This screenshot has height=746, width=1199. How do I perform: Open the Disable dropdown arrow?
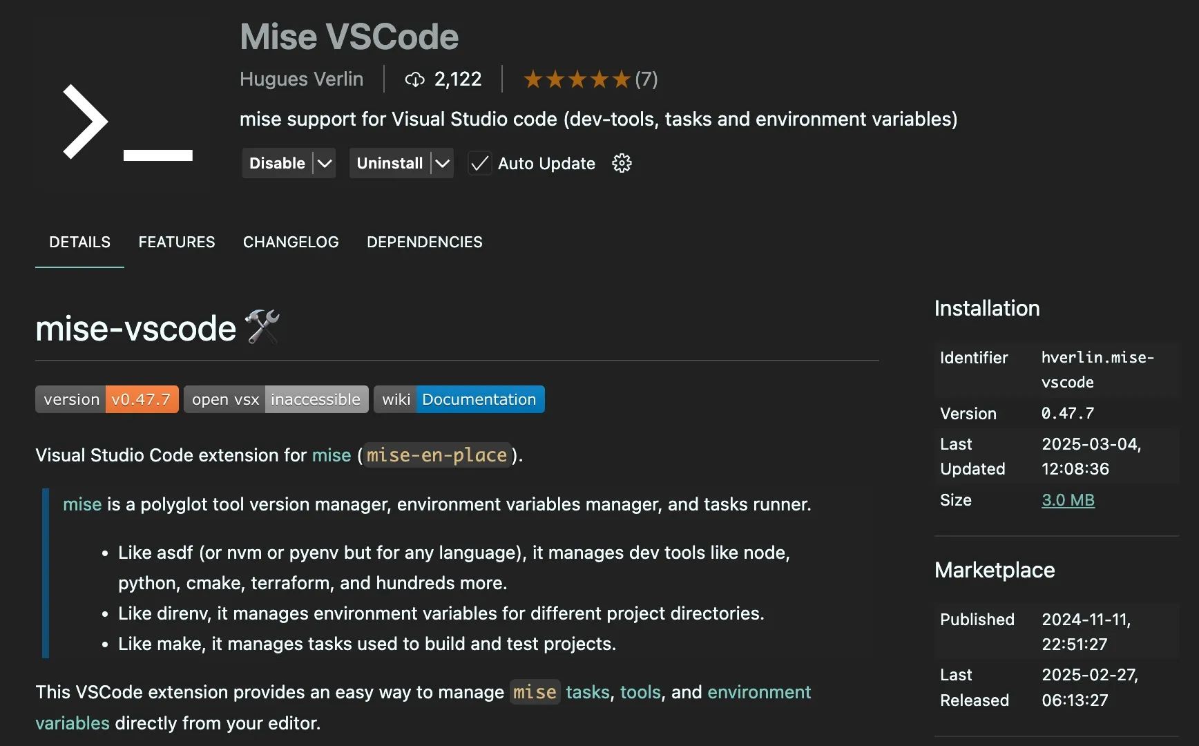click(x=324, y=163)
